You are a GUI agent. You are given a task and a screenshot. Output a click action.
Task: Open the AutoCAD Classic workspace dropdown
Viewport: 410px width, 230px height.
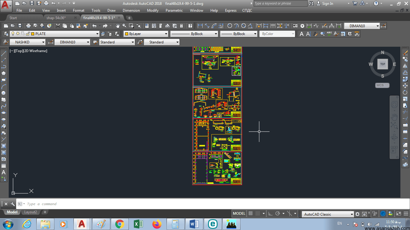(328, 214)
